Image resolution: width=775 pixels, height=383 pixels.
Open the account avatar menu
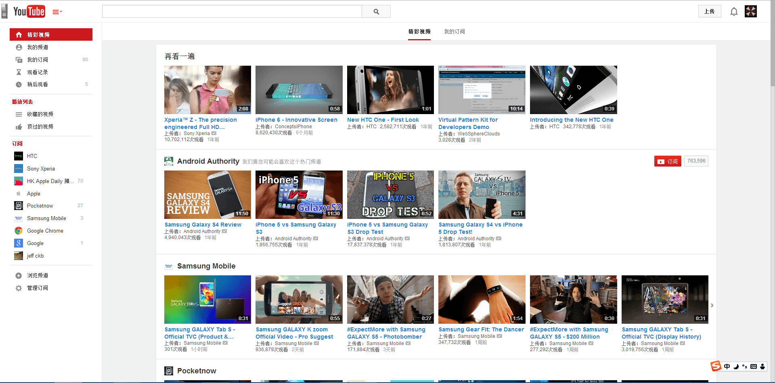pos(751,11)
